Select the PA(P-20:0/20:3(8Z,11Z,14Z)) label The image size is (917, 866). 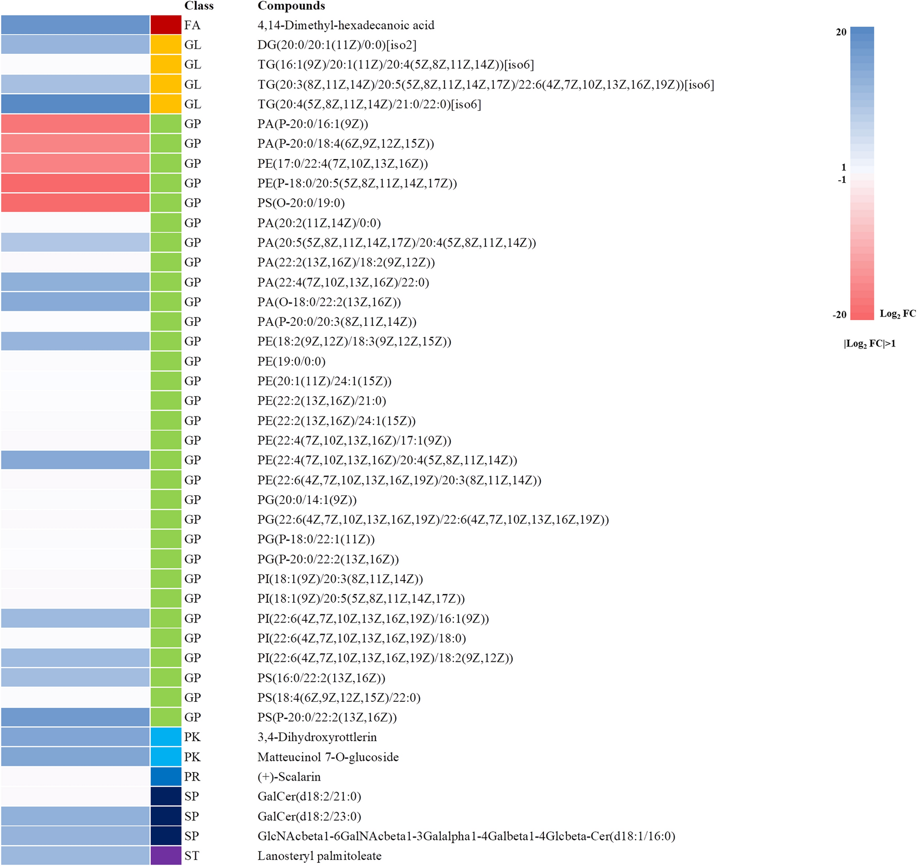click(337, 322)
